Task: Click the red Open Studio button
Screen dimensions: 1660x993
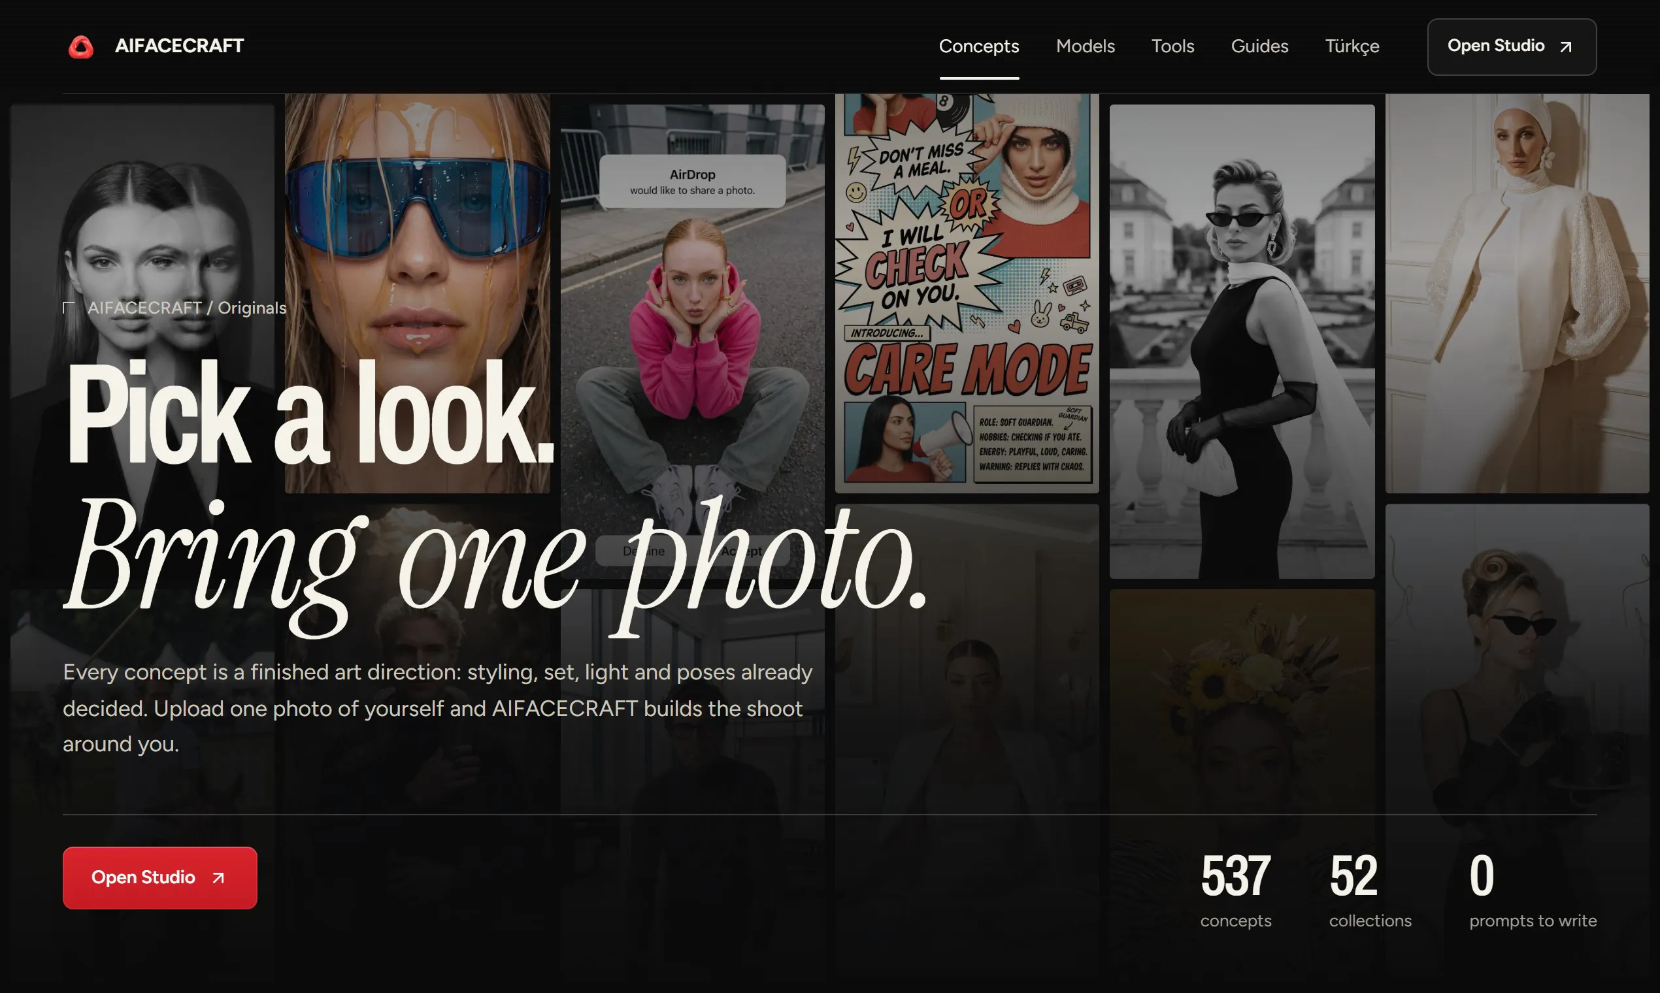Action: pos(160,877)
